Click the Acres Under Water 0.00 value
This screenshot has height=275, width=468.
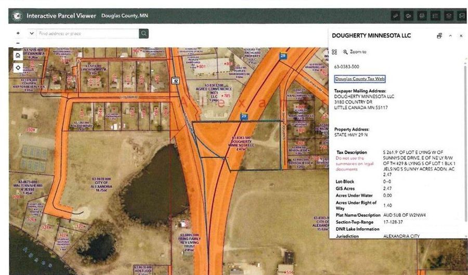point(387,195)
